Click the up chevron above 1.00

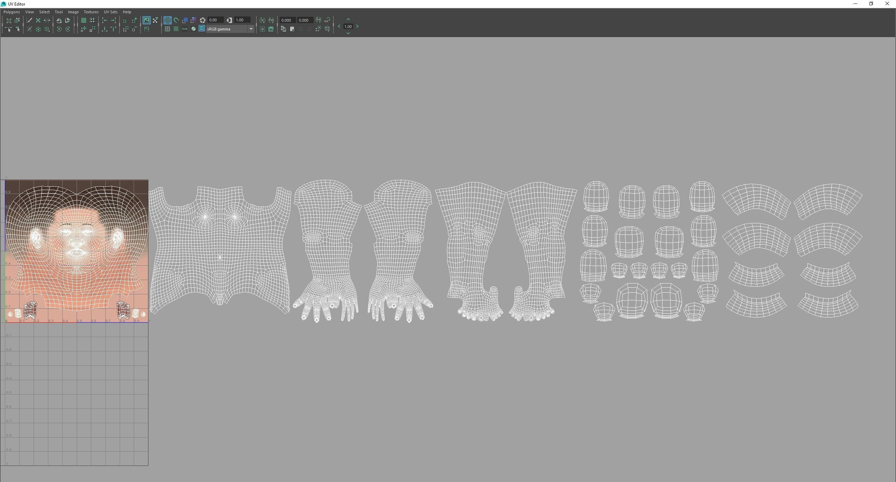[x=348, y=20]
